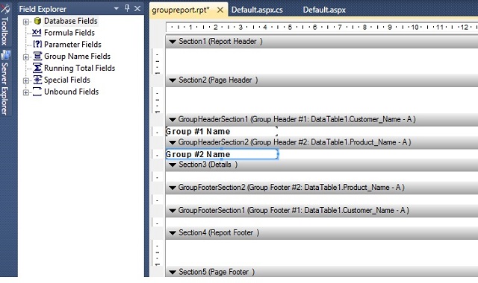This screenshot has height=283, width=478.
Task: Select Formula Fields tree item
Action: pos(69,33)
